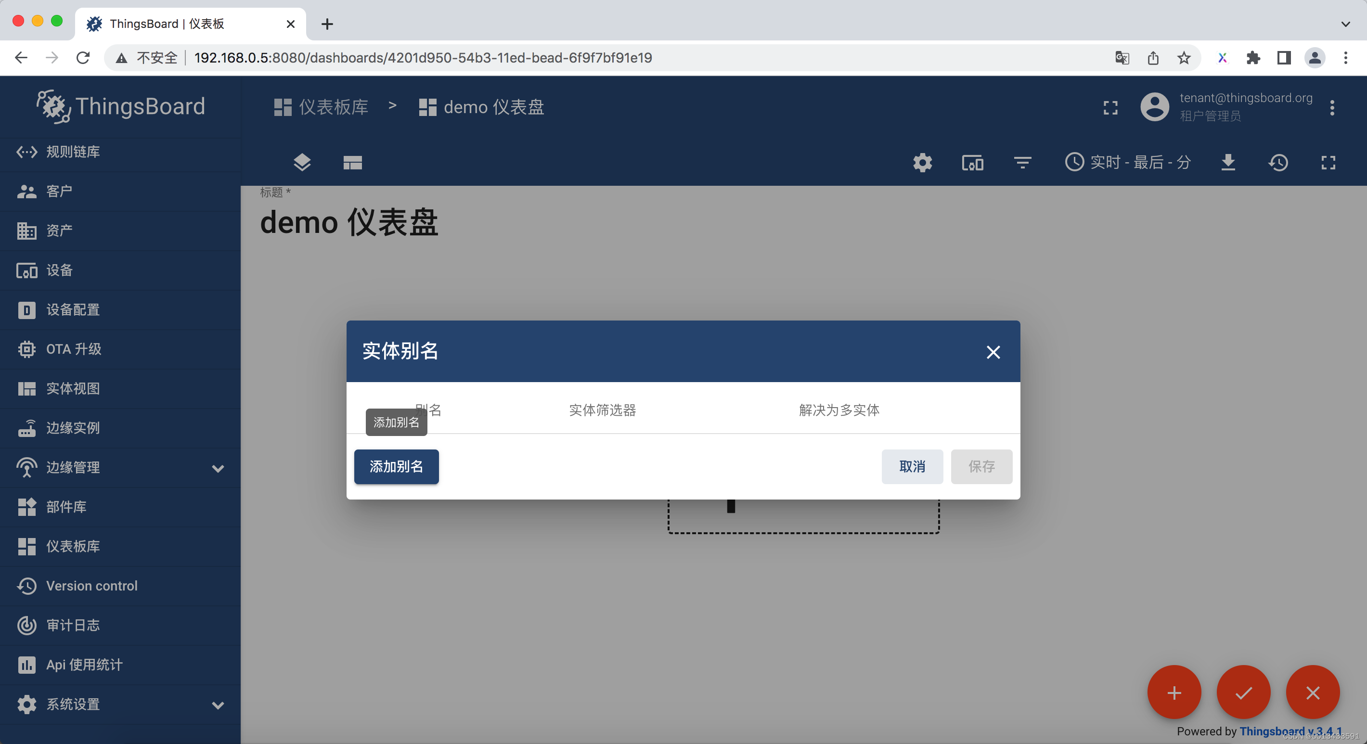Screen dimensions: 1367x744
Task: Open the 规则链库 rule chains menu item
Action: tap(120, 152)
